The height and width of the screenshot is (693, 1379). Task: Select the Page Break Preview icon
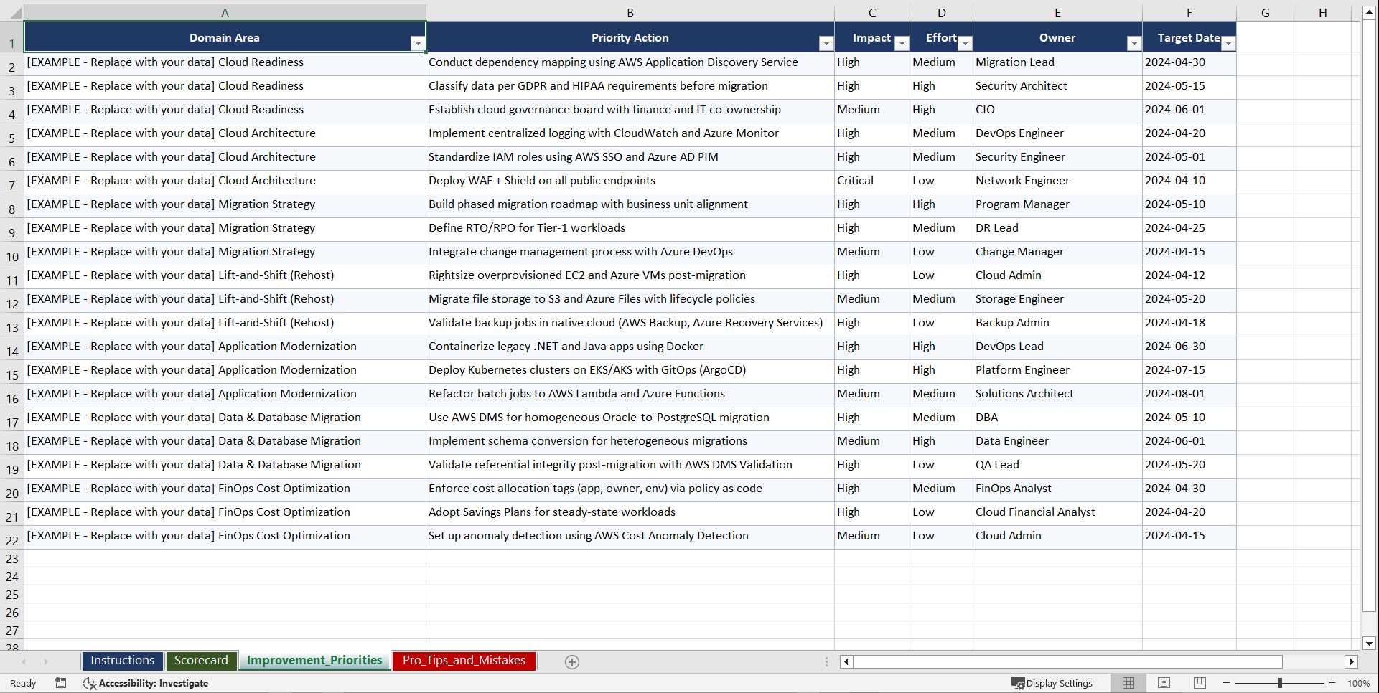click(x=1199, y=683)
